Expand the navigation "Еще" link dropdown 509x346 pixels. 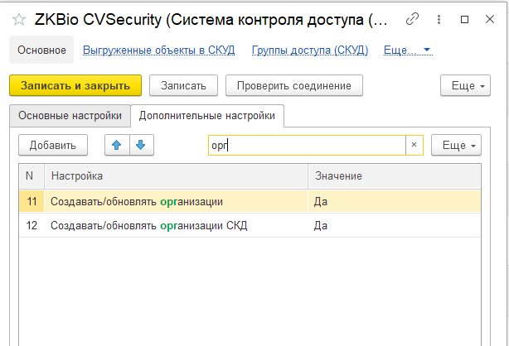click(x=408, y=50)
